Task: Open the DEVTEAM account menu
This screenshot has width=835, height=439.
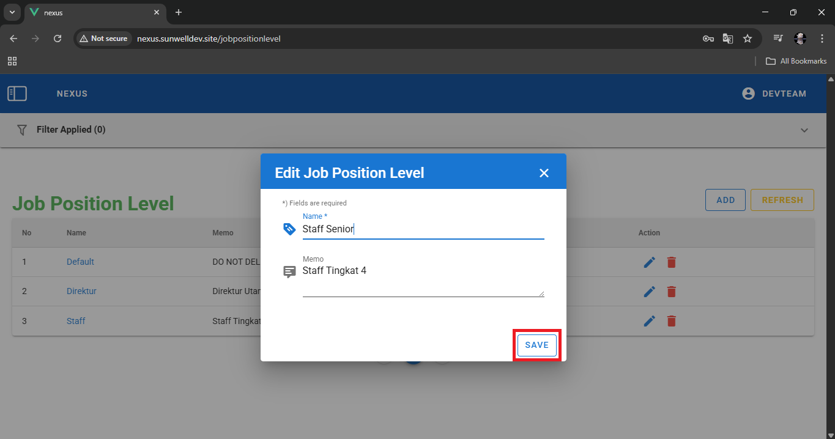Action: tap(774, 94)
